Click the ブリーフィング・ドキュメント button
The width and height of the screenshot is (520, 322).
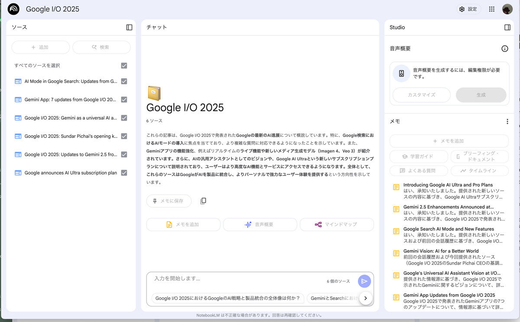point(480,156)
